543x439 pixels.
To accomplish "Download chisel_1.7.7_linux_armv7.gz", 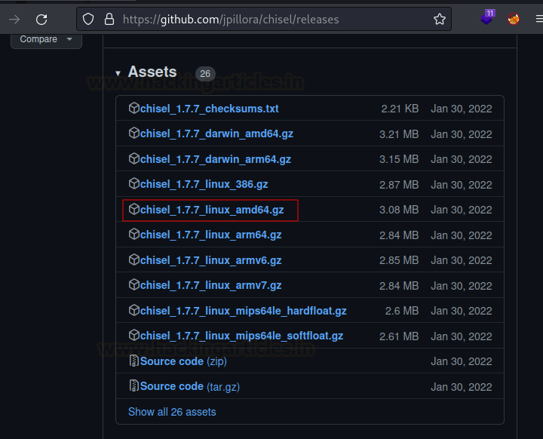I will tap(211, 286).
